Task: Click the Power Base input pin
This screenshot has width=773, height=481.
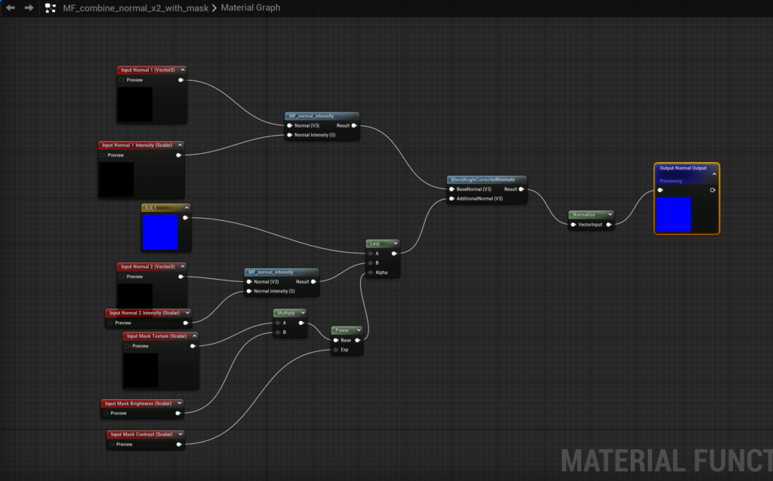Action: pyautogui.click(x=336, y=340)
